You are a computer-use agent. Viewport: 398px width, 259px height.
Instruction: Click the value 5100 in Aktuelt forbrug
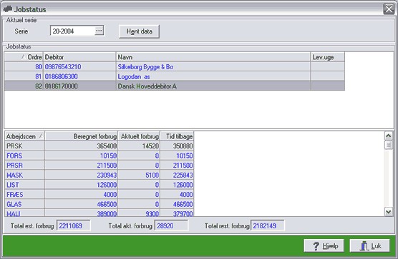click(x=152, y=175)
